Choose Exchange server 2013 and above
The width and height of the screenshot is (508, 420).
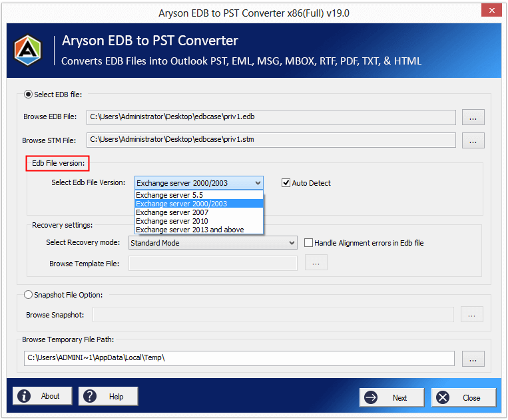[x=199, y=230]
